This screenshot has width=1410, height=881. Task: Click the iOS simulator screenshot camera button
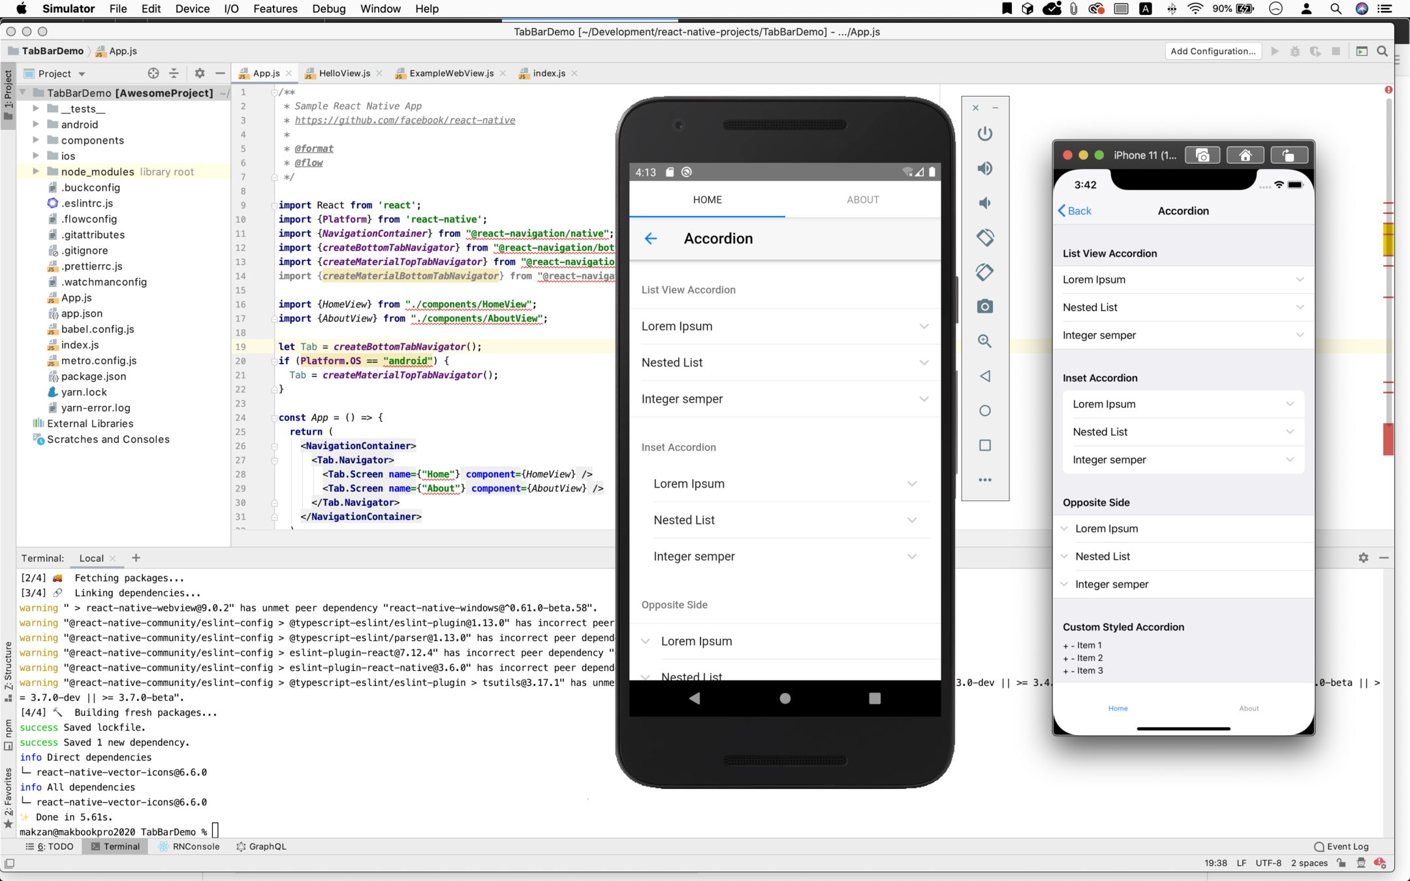1202,155
